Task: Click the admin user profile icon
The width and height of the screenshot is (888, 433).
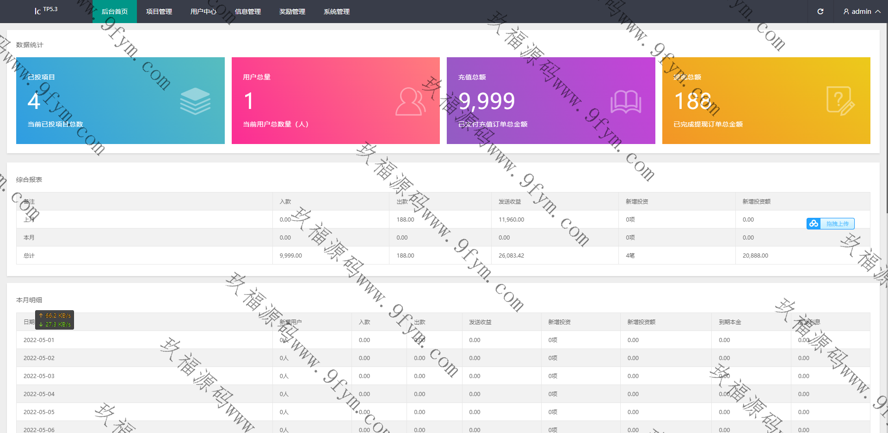Action: [846, 12]
